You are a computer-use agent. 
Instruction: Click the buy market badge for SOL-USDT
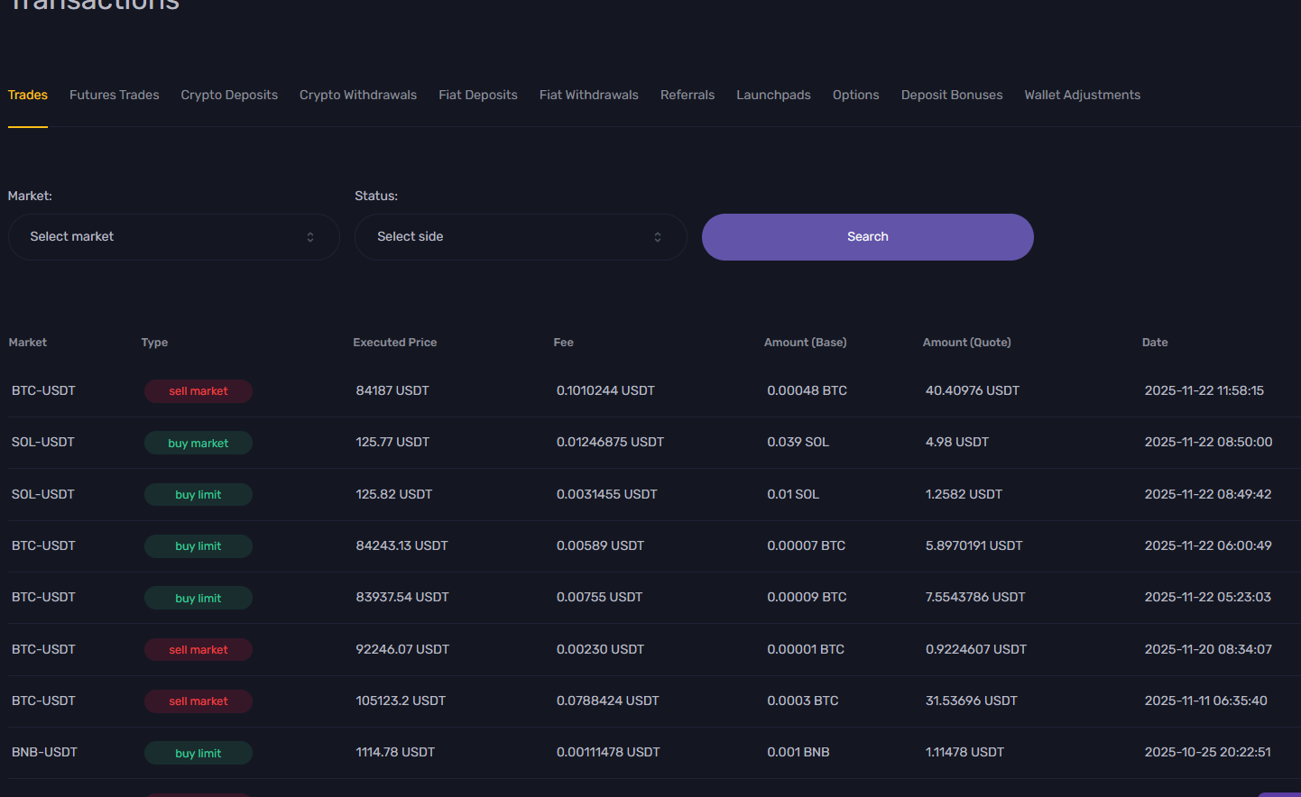point(198,443)
